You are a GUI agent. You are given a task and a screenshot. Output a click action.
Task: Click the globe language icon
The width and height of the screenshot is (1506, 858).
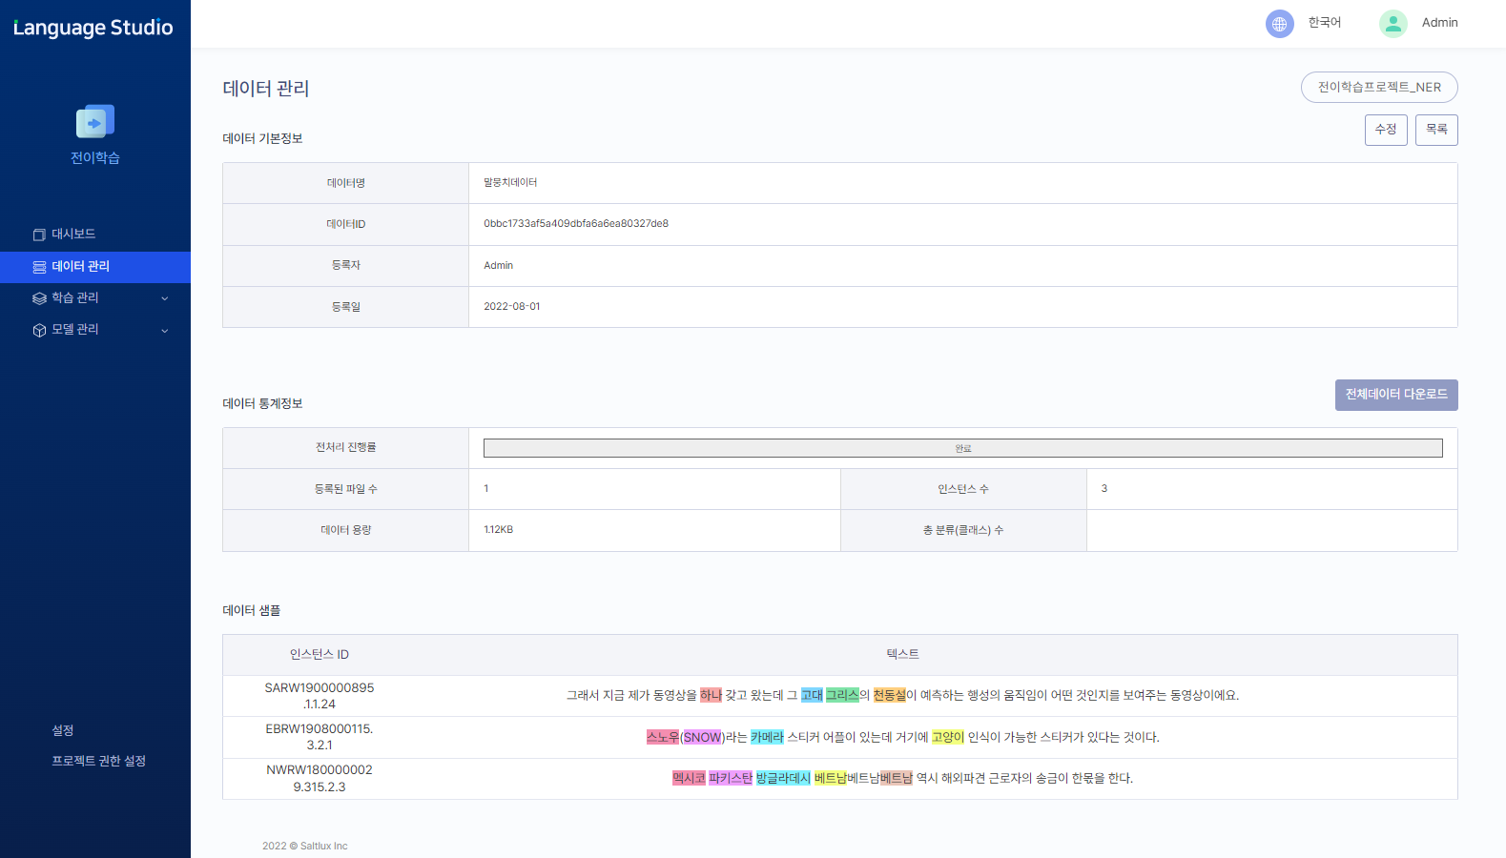(1279, 24)
